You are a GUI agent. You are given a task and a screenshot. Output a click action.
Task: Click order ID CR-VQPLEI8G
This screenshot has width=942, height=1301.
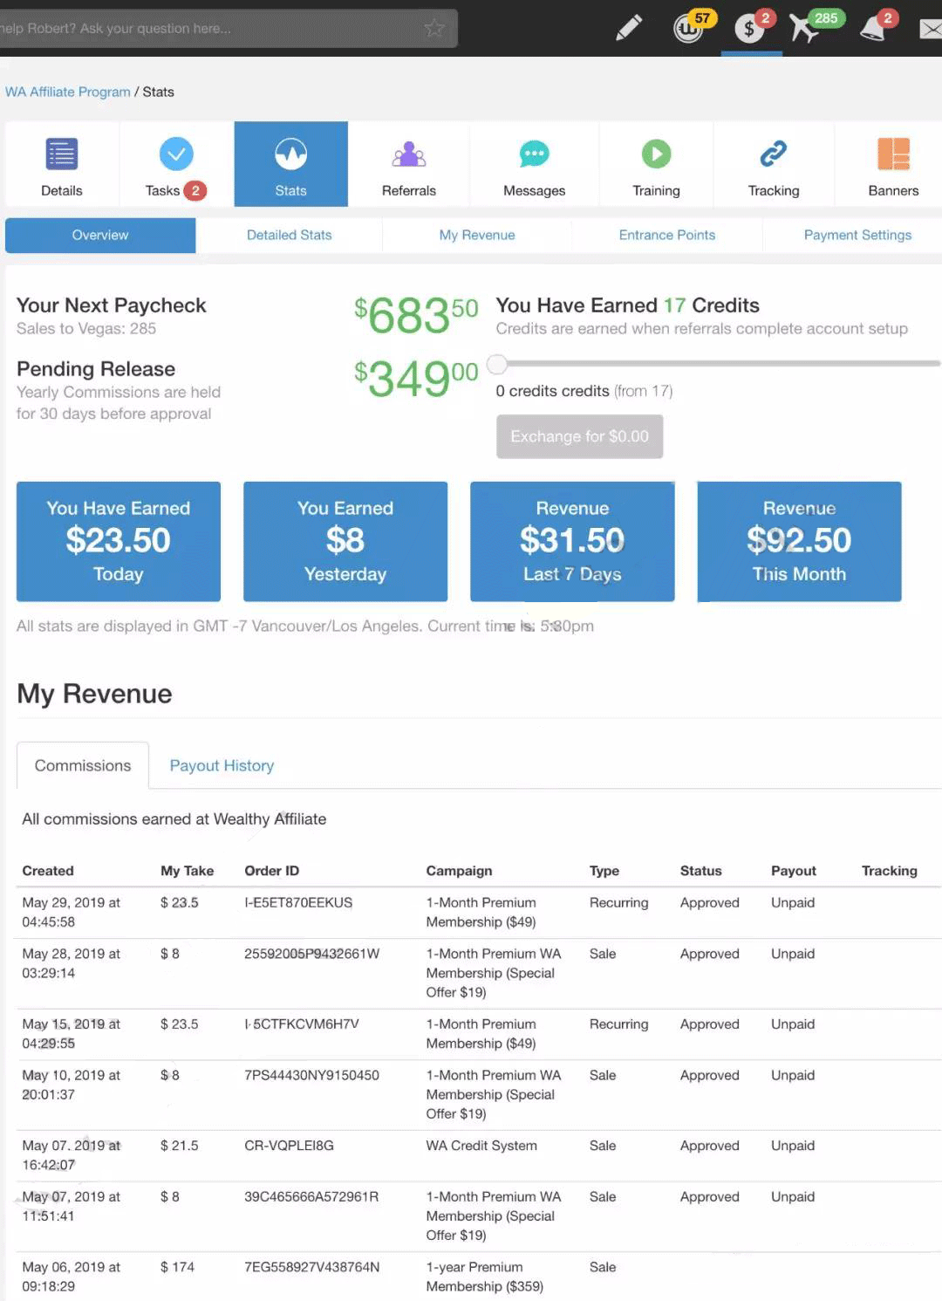coord(289,1146)
